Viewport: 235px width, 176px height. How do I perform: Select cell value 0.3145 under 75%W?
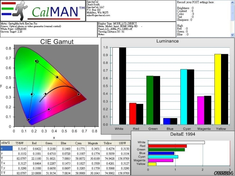(19, 149)
